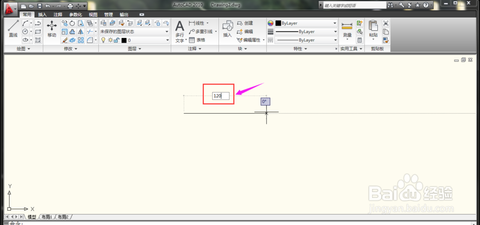Toggle ribbon minimize button after 输出 tab
This screenshot has height=225, width=480.
click(142, 14)
